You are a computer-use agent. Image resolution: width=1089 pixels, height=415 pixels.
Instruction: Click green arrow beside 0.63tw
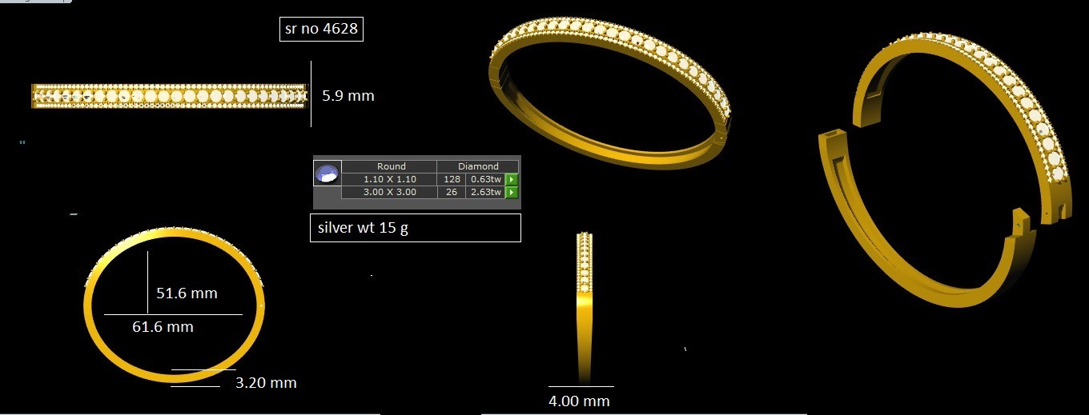tap(512, 179)
